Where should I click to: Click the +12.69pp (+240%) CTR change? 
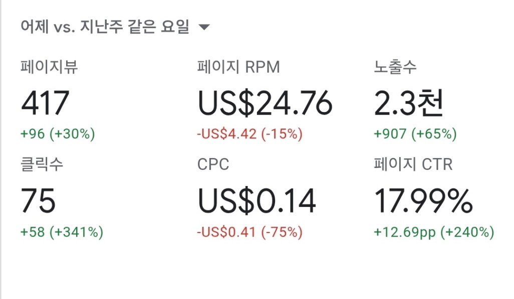(x=434, y=232)
